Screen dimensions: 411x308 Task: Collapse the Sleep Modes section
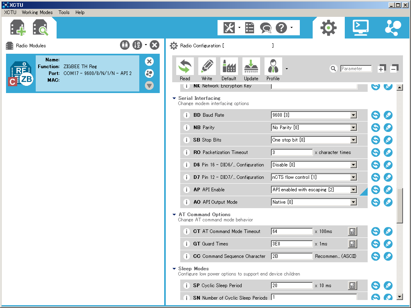pos(174,269)
